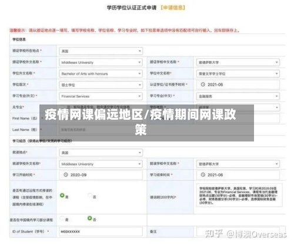The image size is (294, 246).
Task: Click the 无专业 field label
Action: (18, 107)
